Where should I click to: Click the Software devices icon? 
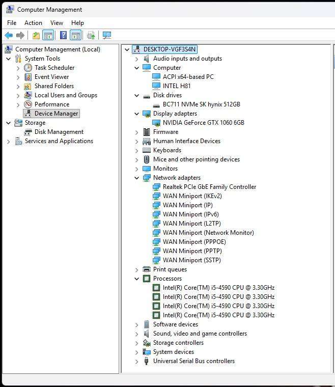(x=147, y=324)
